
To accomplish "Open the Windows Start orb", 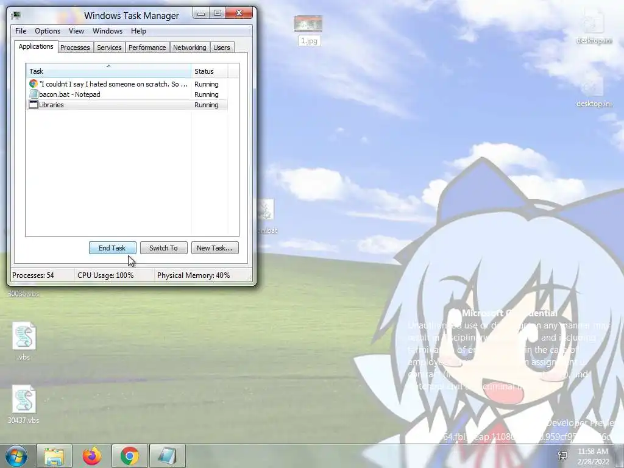I will coord(16,456).
